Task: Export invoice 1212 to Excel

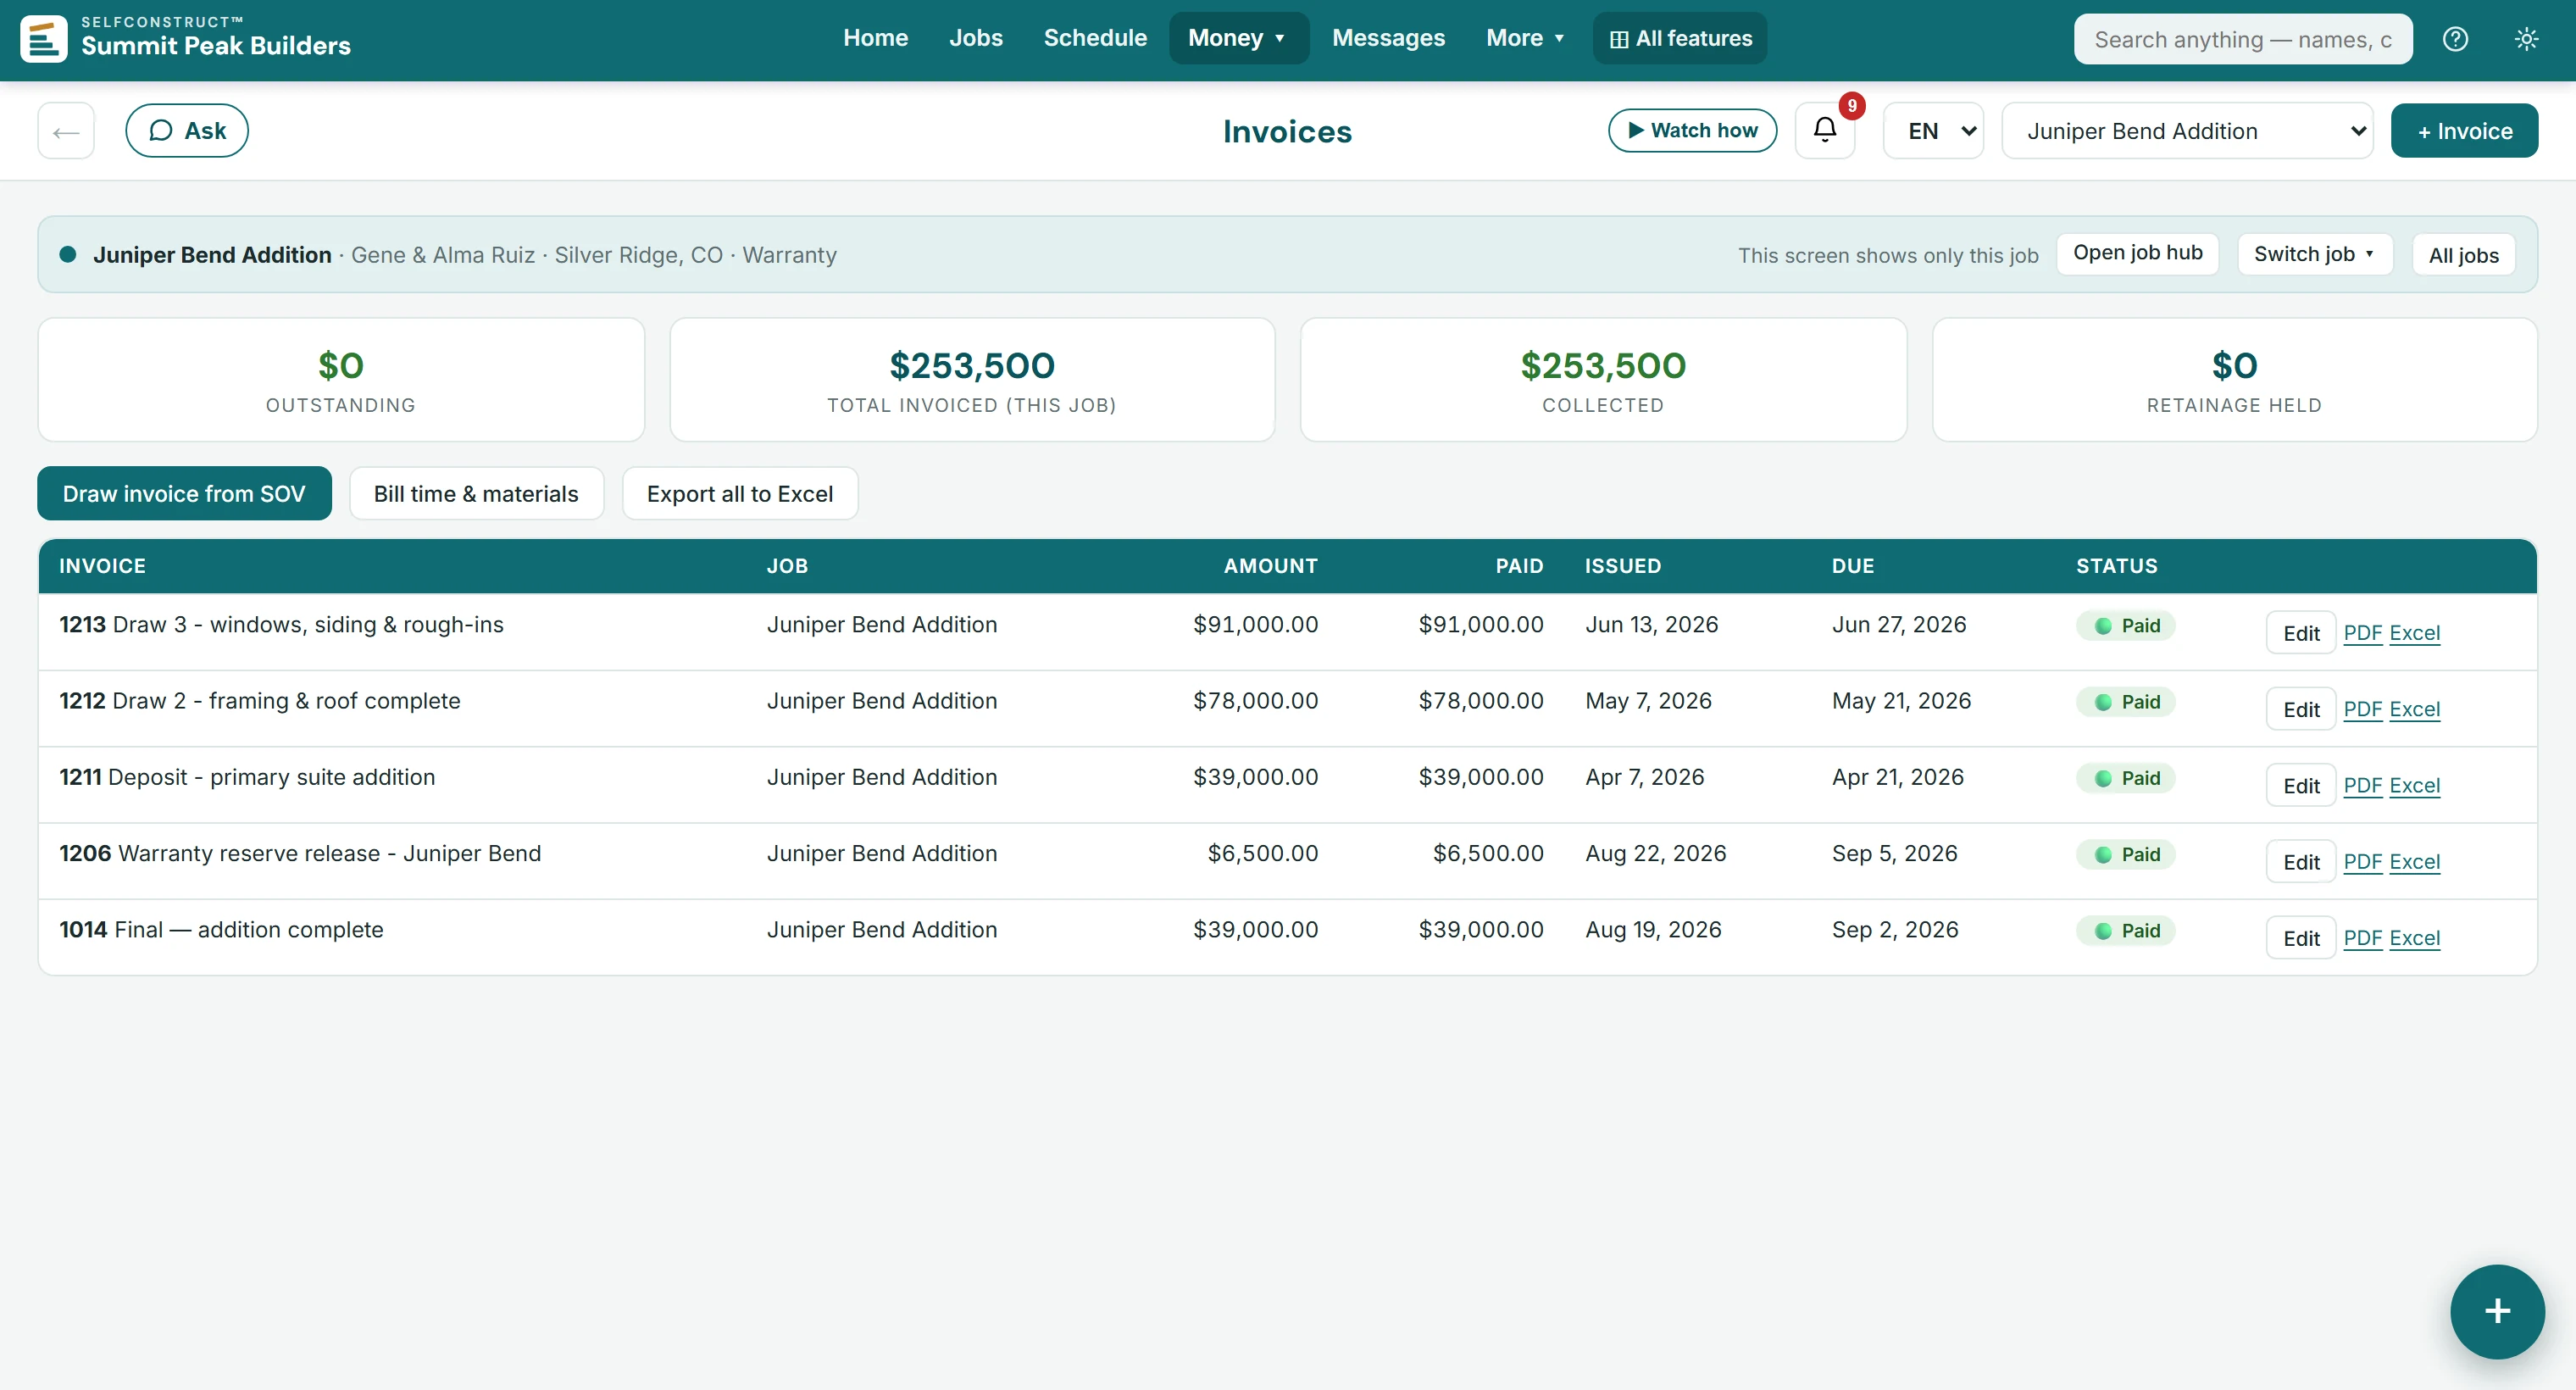Action: tap(2414, 709)
